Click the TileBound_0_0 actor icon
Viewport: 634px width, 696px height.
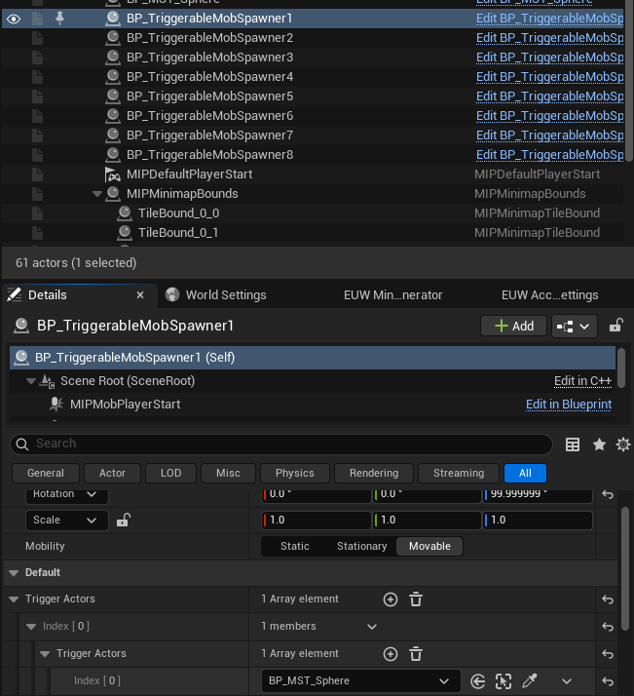tap(125, 213)
